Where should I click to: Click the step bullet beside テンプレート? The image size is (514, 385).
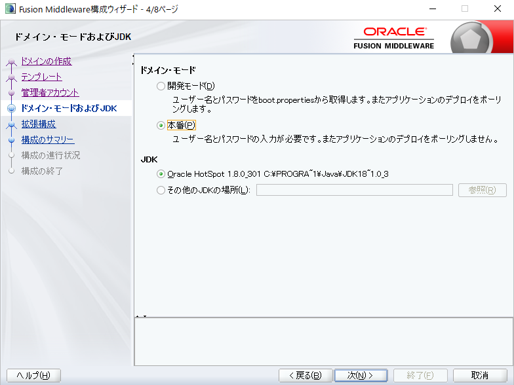[x=10, y=78]
